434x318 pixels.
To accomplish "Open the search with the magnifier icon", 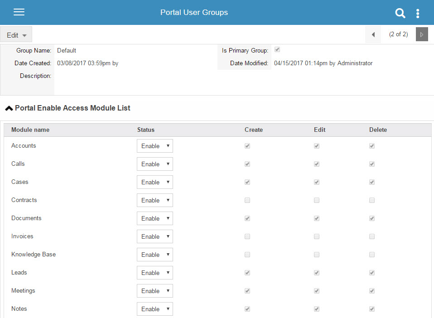I will pos(400,13).
